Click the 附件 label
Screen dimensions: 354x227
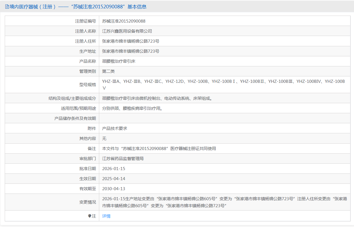[x=92, y=128]
